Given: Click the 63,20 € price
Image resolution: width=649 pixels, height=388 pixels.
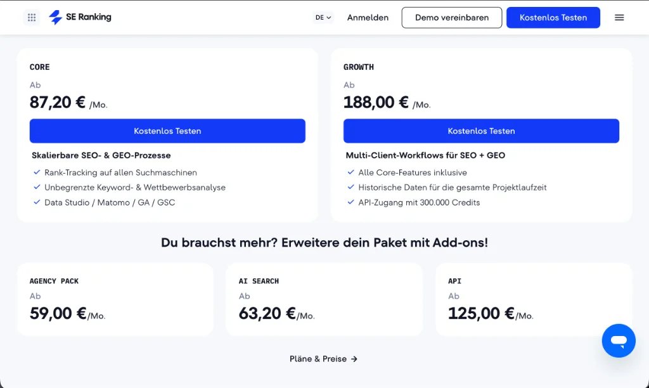Looking at the screenshot, I should tap(267, 313).
